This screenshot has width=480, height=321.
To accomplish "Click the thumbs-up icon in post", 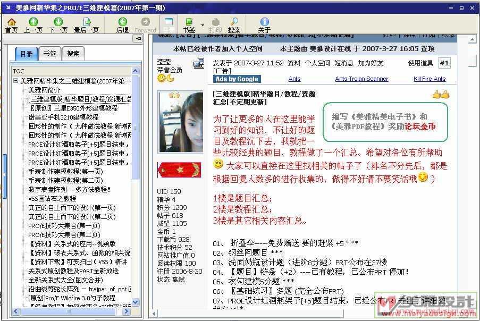I will point(441,94).
